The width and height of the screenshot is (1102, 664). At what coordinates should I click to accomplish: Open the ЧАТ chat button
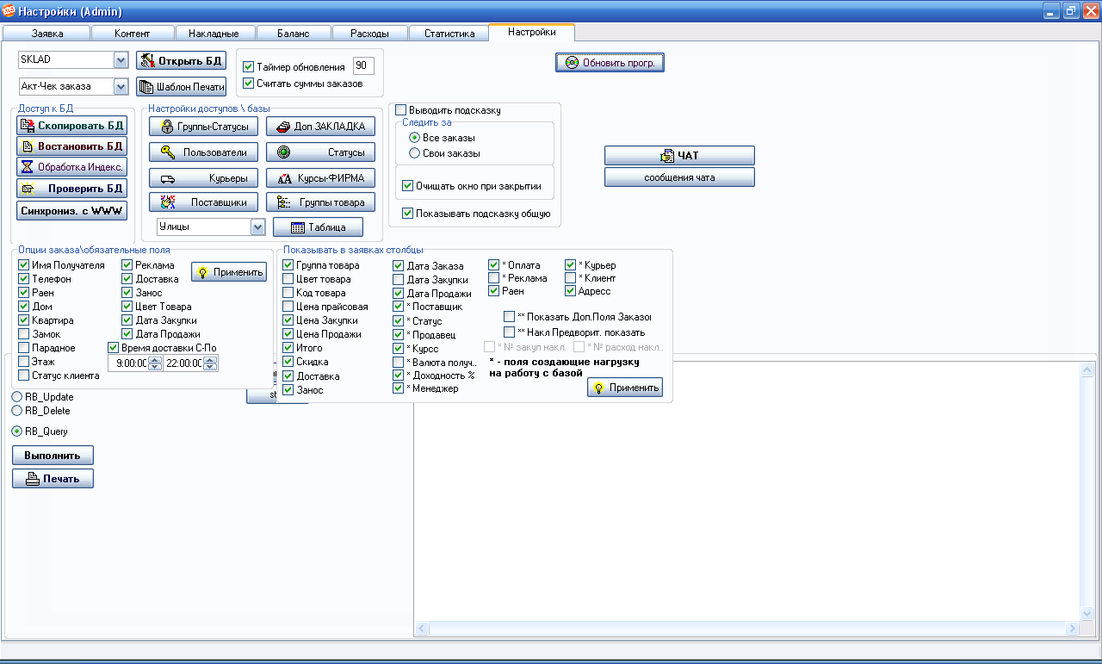tap(678, 156)
